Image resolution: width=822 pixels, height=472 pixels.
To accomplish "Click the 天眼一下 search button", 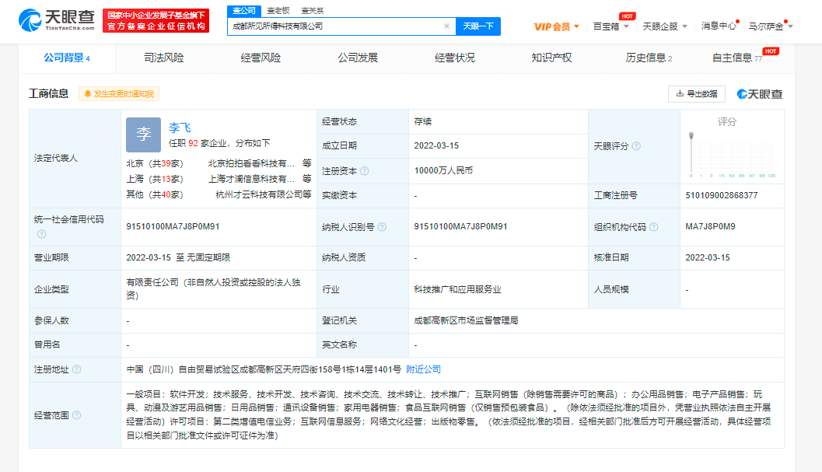I will pyautogui.click(x=478, y=26).
